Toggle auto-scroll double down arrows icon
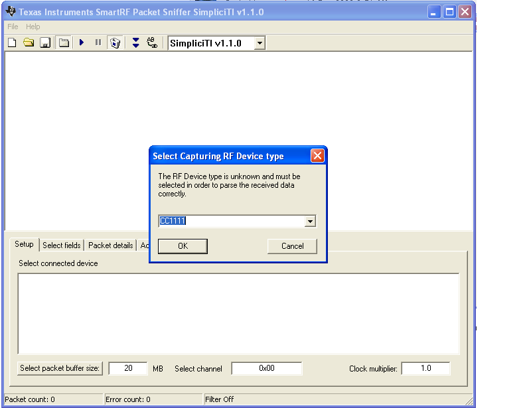Image resolution: width=531 pixels, height=408 pixels. pyautogui.click(x=136, y=42)
